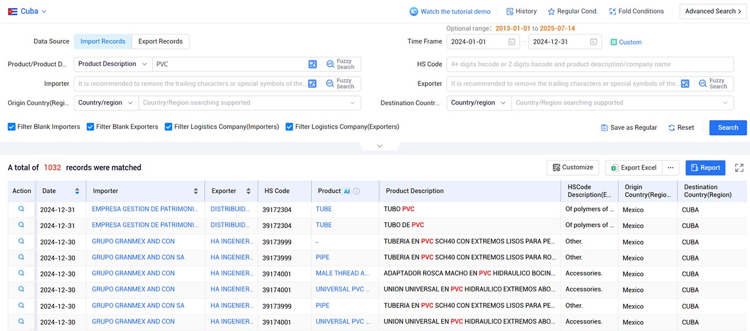Open Regular Cond.

point(573,11)
